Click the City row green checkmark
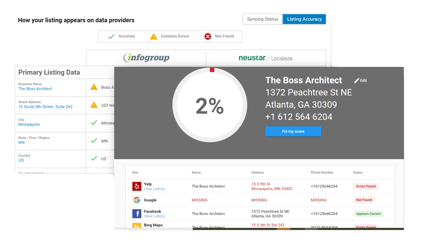The width and height of the screenshot is (424, 250). coord(94,123)
